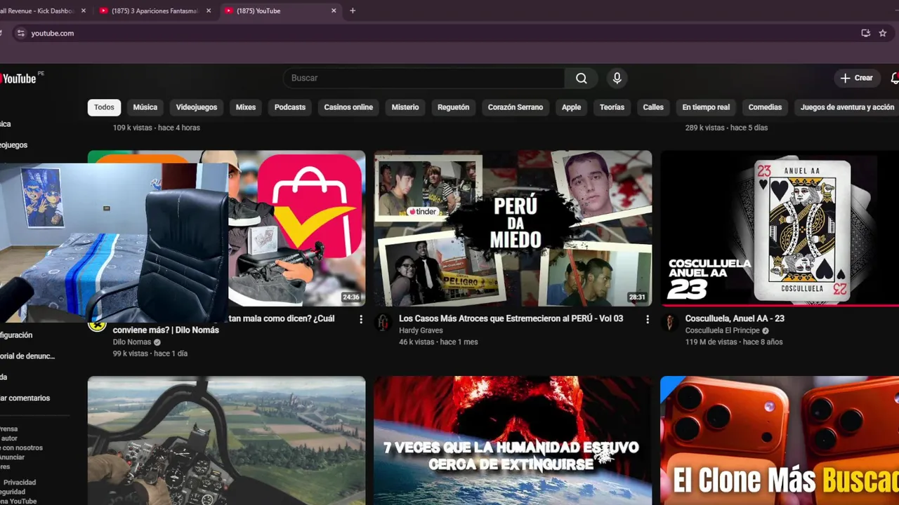Select the Apple filter chip
This screenshot has height=505, width=899.
[x=571, y=107]
